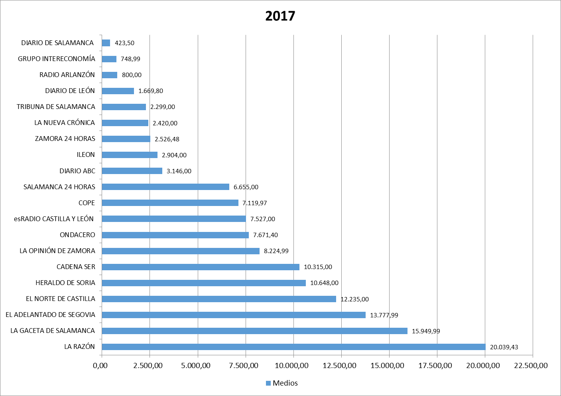The image size is (561, 396).
Task: Click the SALAMANCA 24 HORAS bar
Action: point(165,187)
